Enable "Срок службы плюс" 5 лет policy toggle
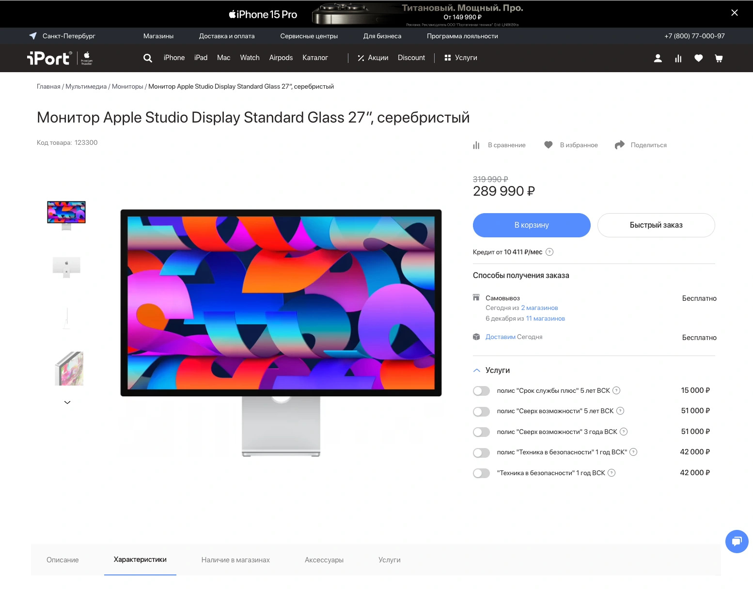The image size is (753, 589). tap(481, 391)
